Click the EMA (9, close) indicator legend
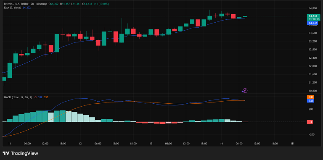 [x=13, y=8]
